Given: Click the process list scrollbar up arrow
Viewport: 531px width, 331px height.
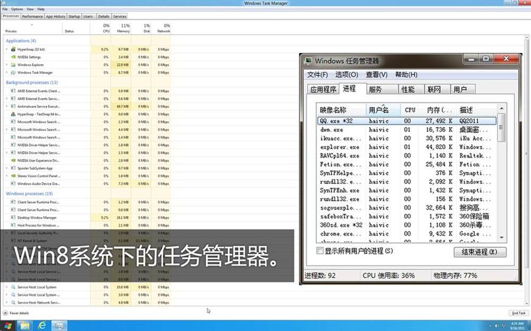Looking at the screenshot, I should tap(502, 109).
